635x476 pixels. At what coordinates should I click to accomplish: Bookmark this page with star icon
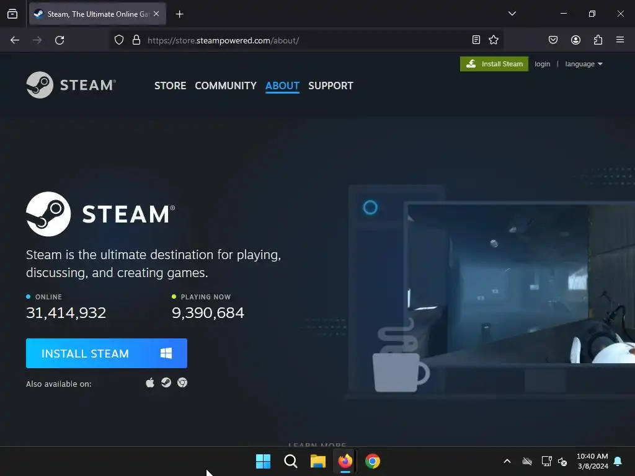point(493,40)
